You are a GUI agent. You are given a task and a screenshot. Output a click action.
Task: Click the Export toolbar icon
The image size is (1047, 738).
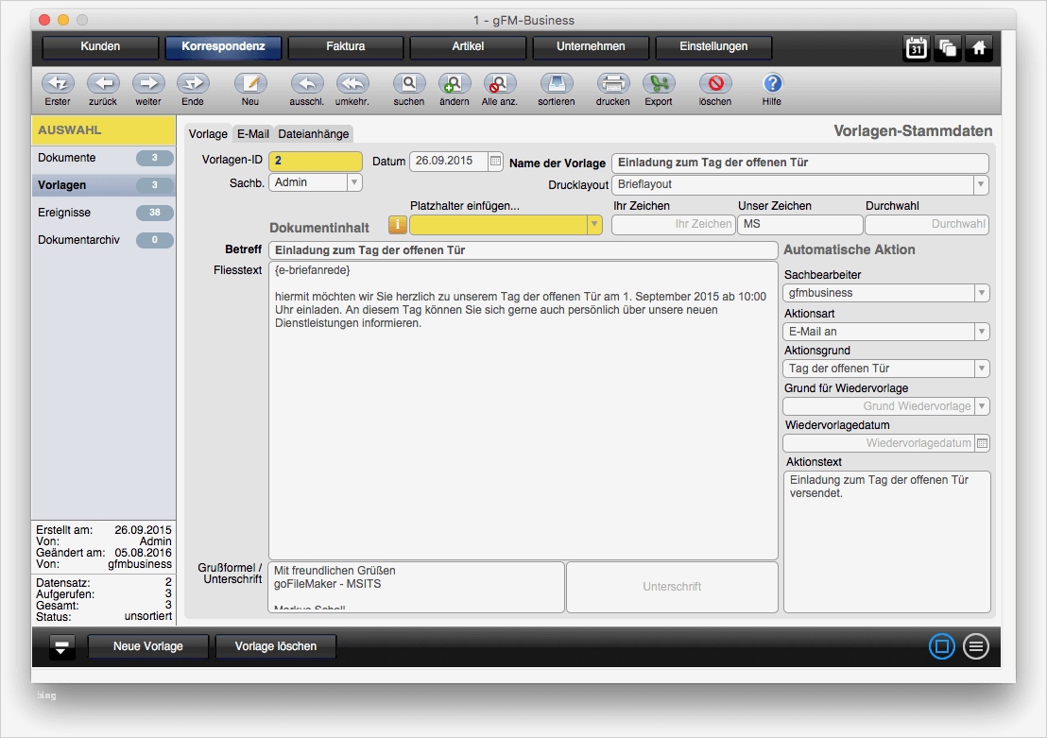point(659,83)
